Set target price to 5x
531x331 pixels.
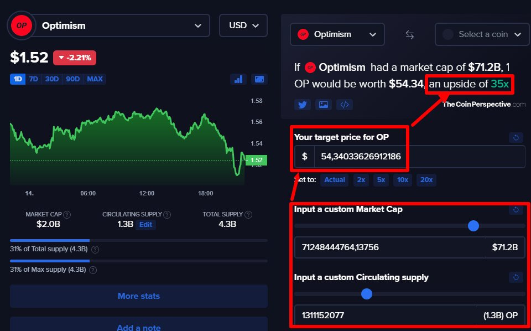381,180
